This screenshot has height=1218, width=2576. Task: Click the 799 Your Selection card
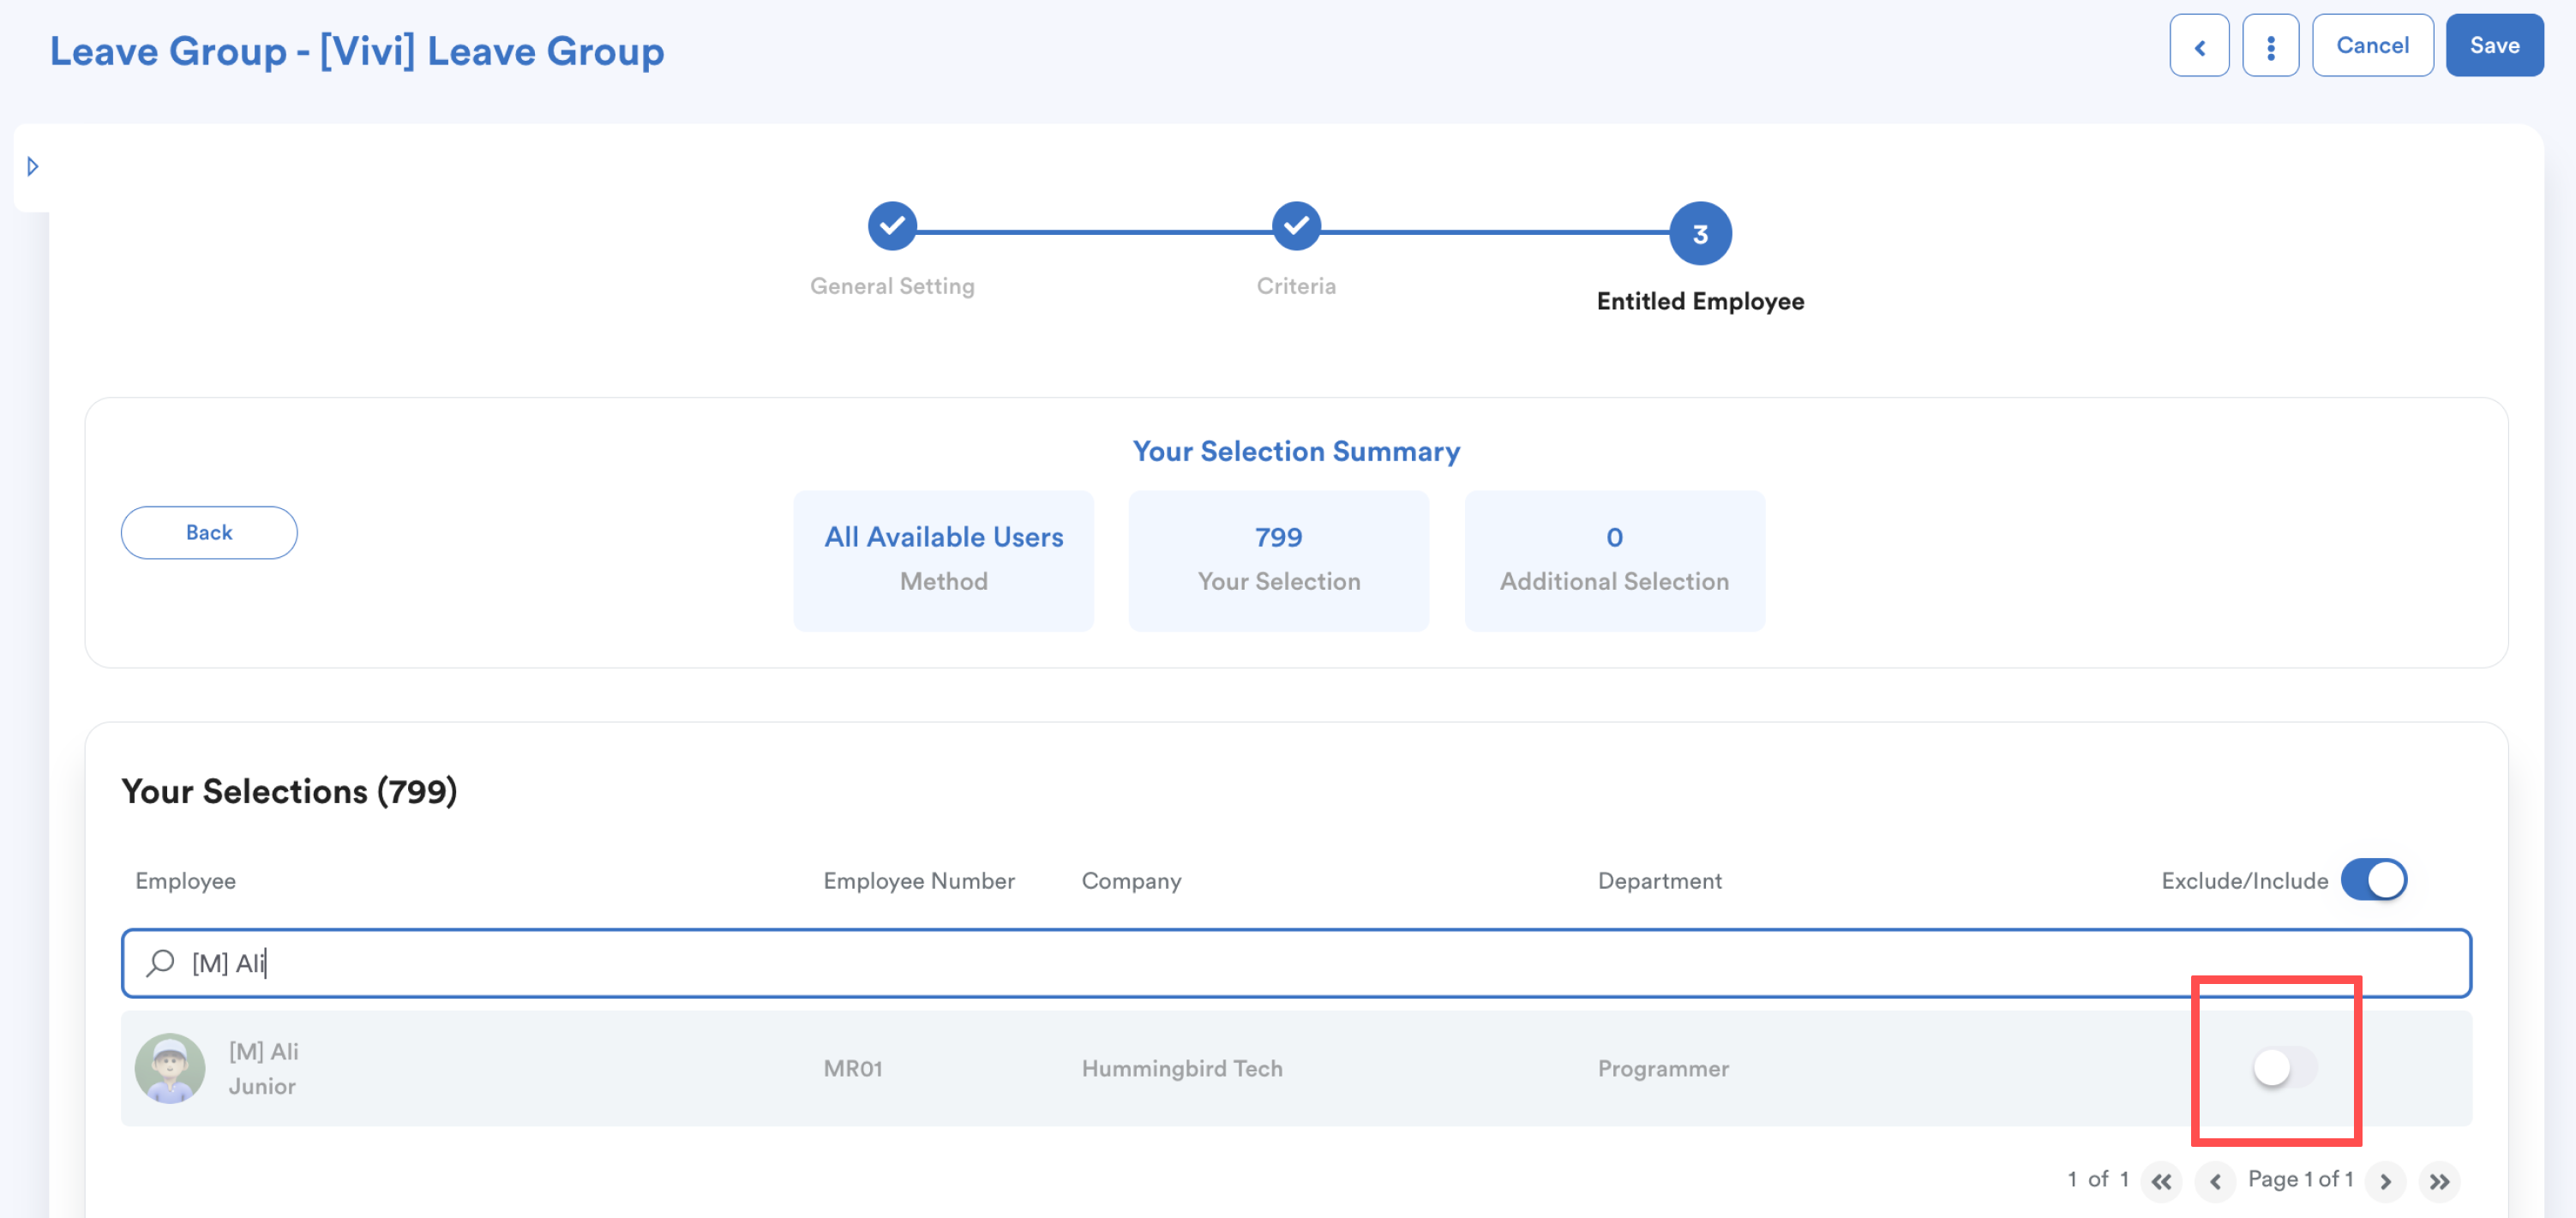[x=1277, y=559]
